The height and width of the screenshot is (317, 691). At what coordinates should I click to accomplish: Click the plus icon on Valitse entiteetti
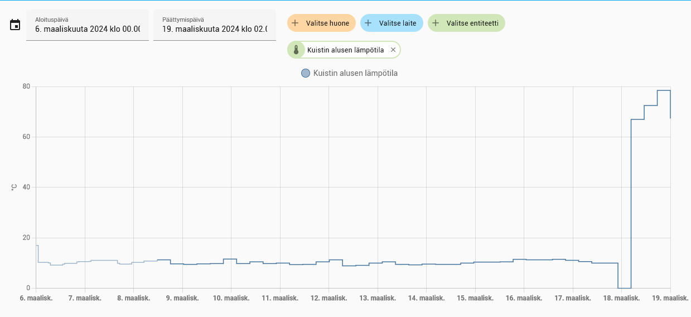[x=436, y=23]
